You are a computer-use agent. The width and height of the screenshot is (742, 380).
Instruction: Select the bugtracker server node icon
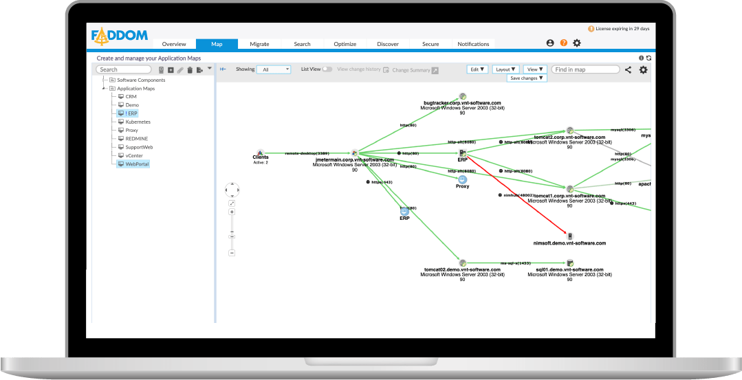[x=463, y=96]
